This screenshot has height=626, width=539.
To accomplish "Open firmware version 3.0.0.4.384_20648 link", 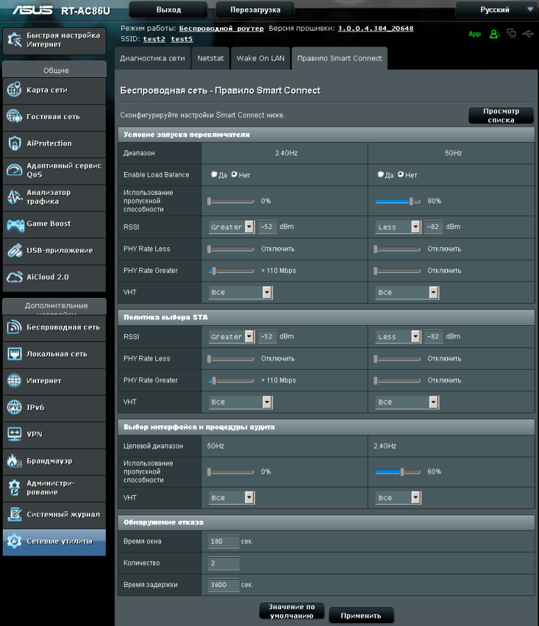I will (x=376, y=29).
